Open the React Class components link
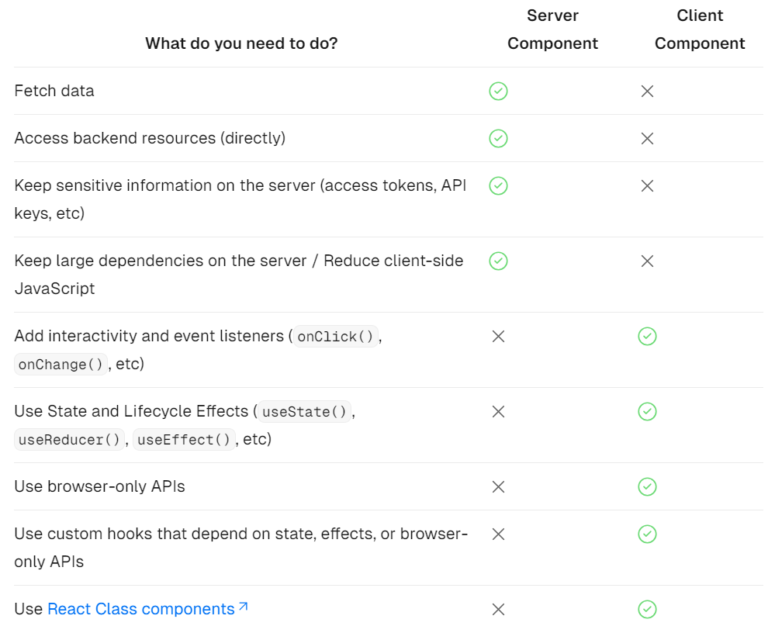The height and width of the screenshot is (633, 775). pyautogui.click(x=140, y=610)
